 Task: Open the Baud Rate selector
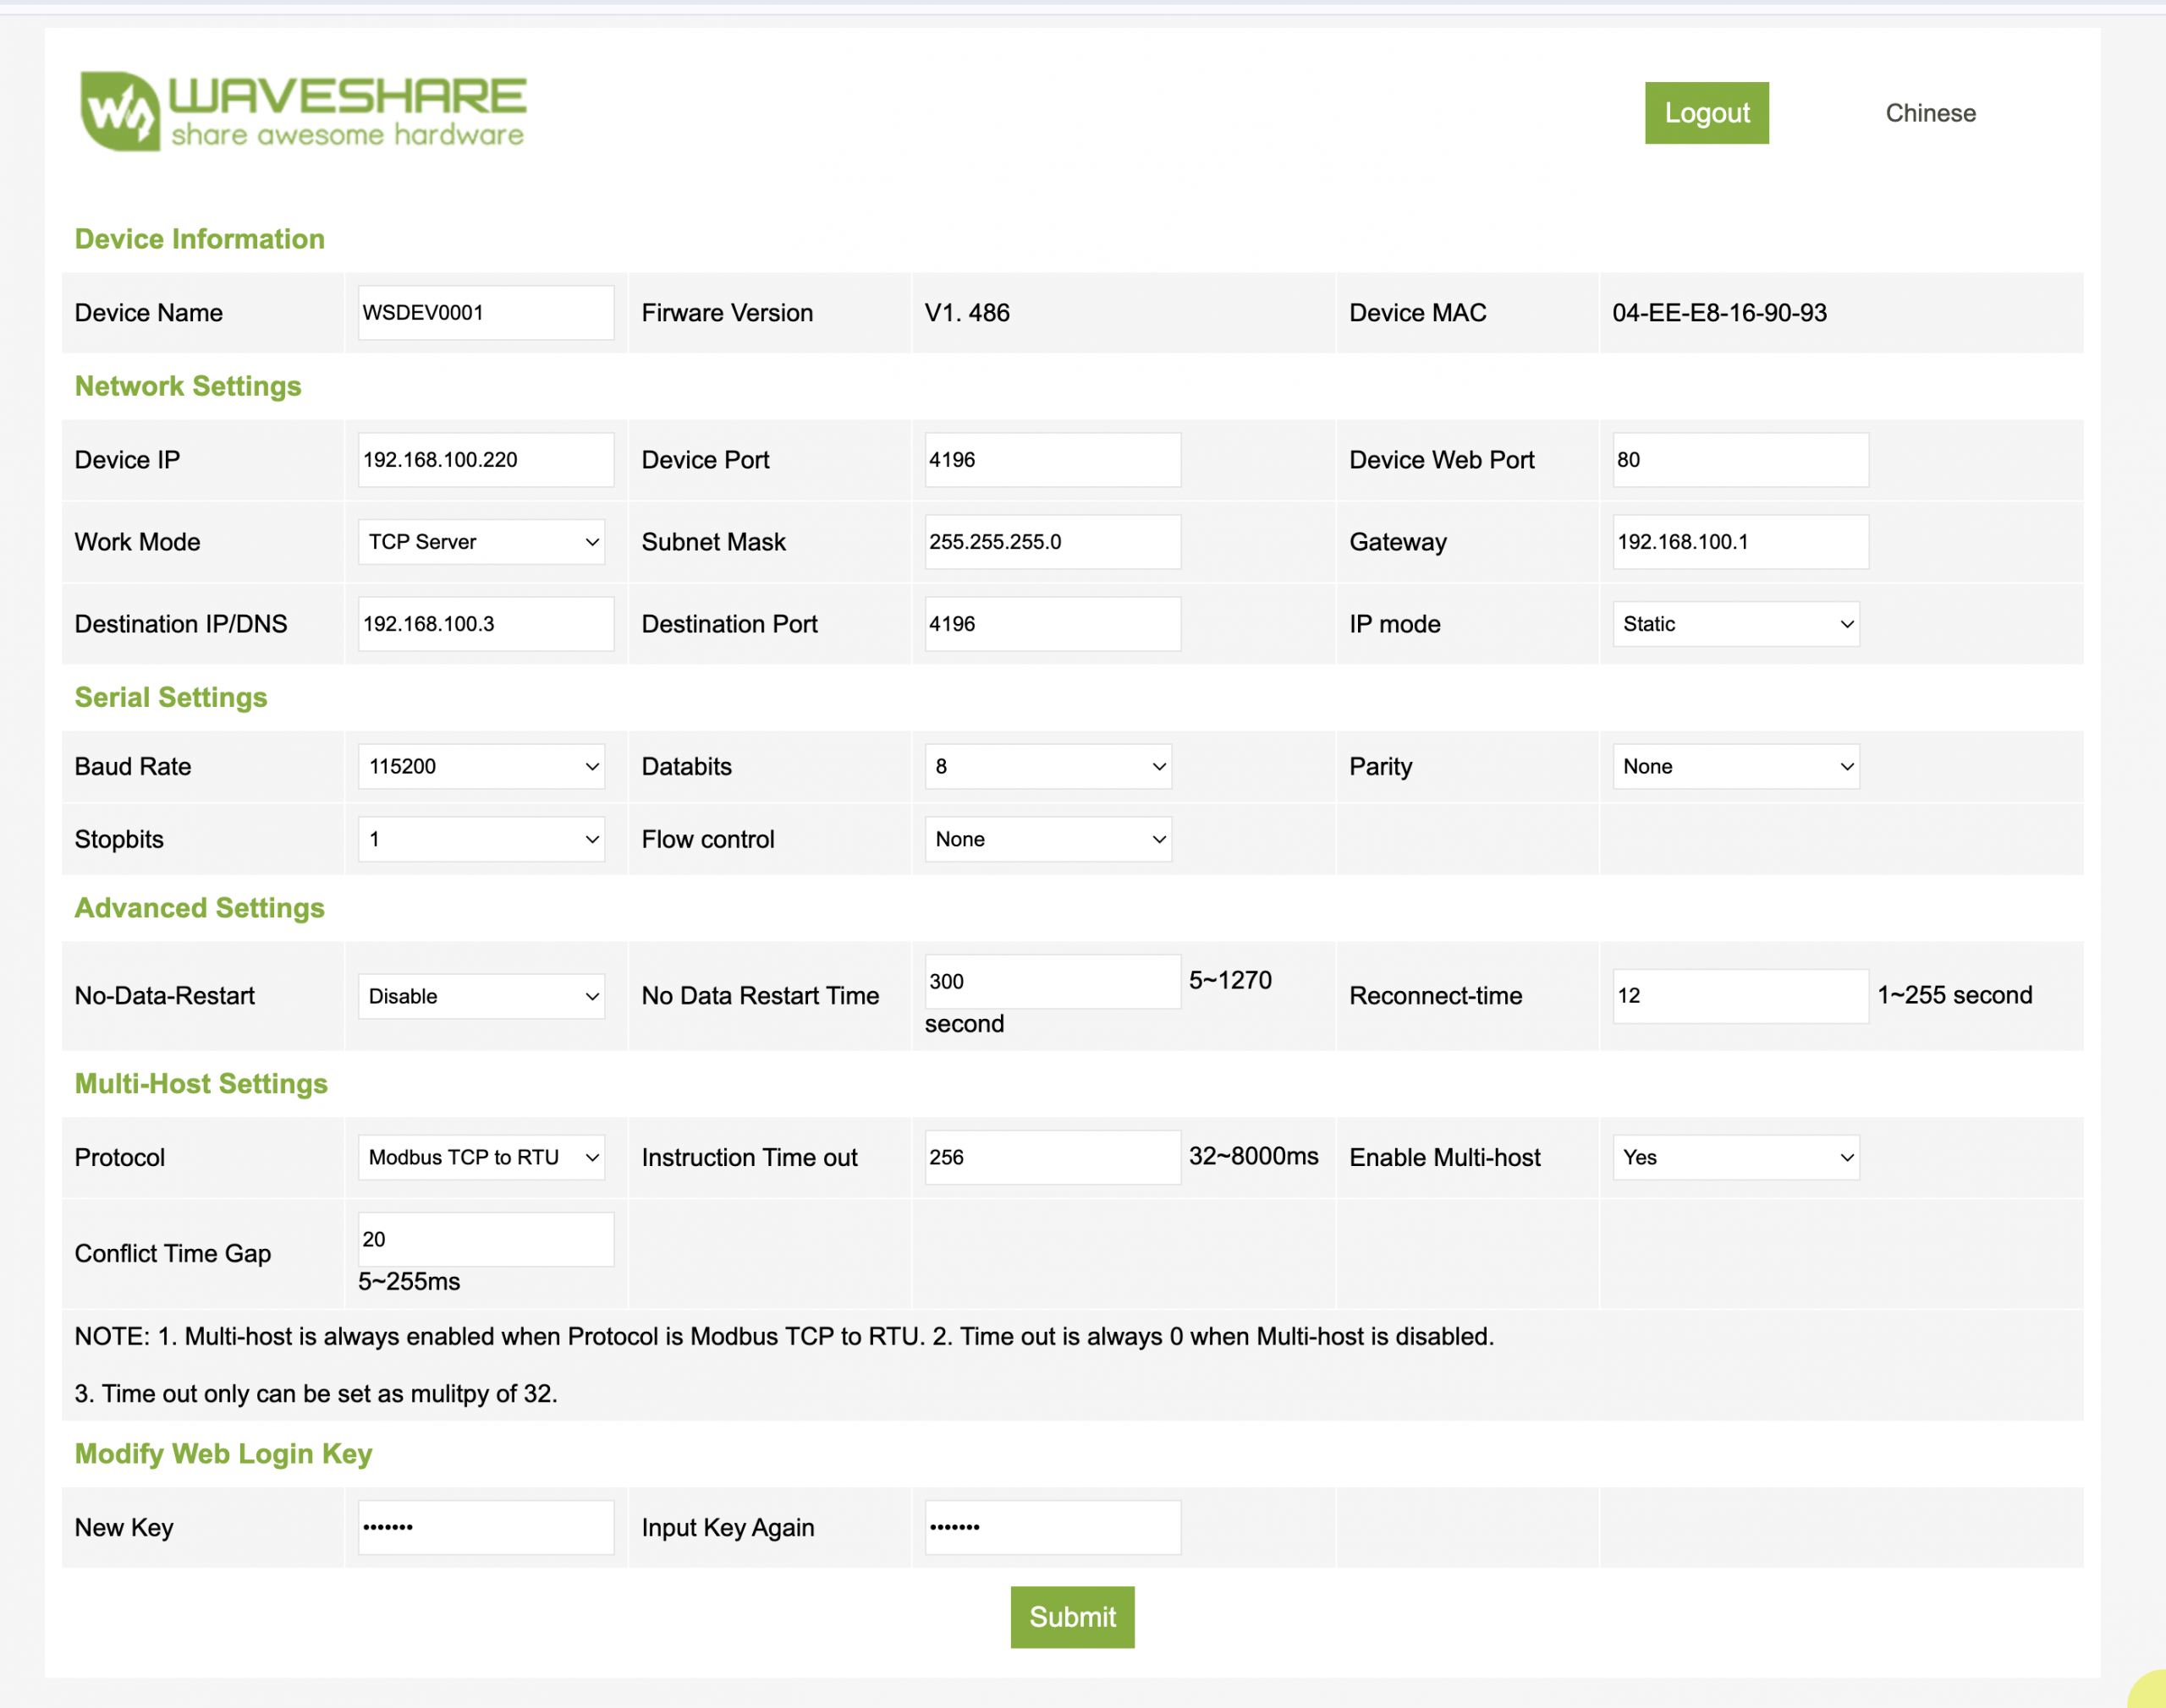[481, 766]
